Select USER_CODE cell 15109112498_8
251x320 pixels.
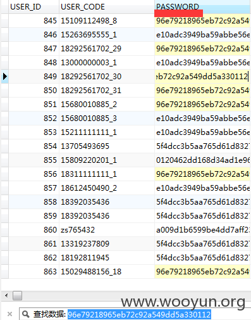[107, 21]
